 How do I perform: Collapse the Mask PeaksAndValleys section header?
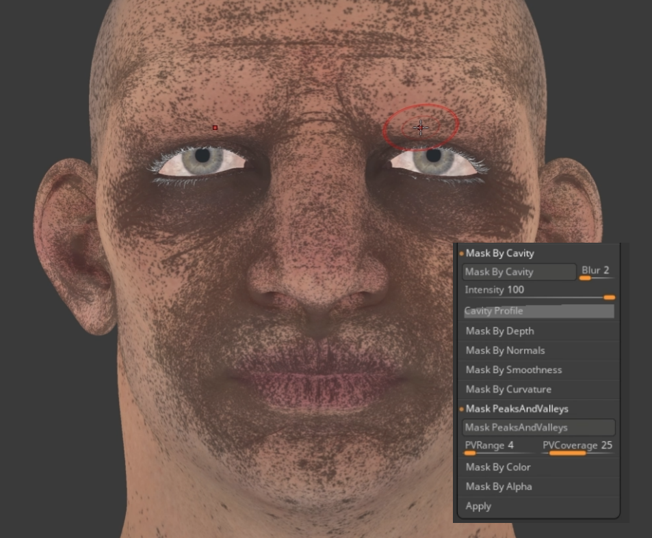pyautogui.click(x=517, y=409)
